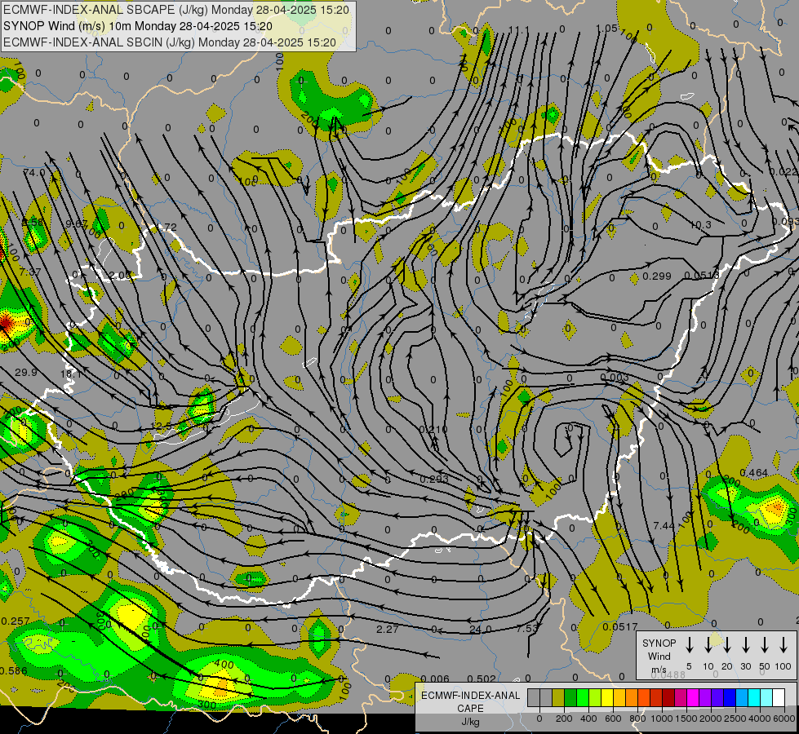799x734 pixels.
Task: Click the first gray CAPE legend swatch
Action: (x=534, y=697)
